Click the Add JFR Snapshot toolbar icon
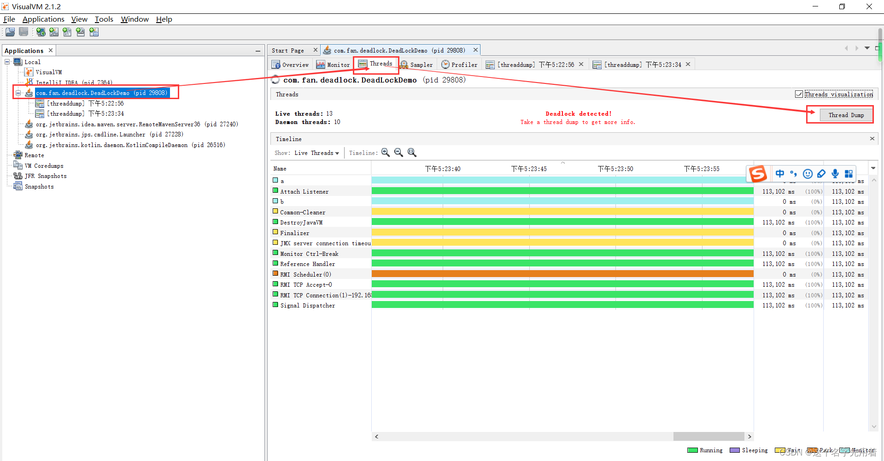Viewport: 884px width, 461px height. [81, 32]
